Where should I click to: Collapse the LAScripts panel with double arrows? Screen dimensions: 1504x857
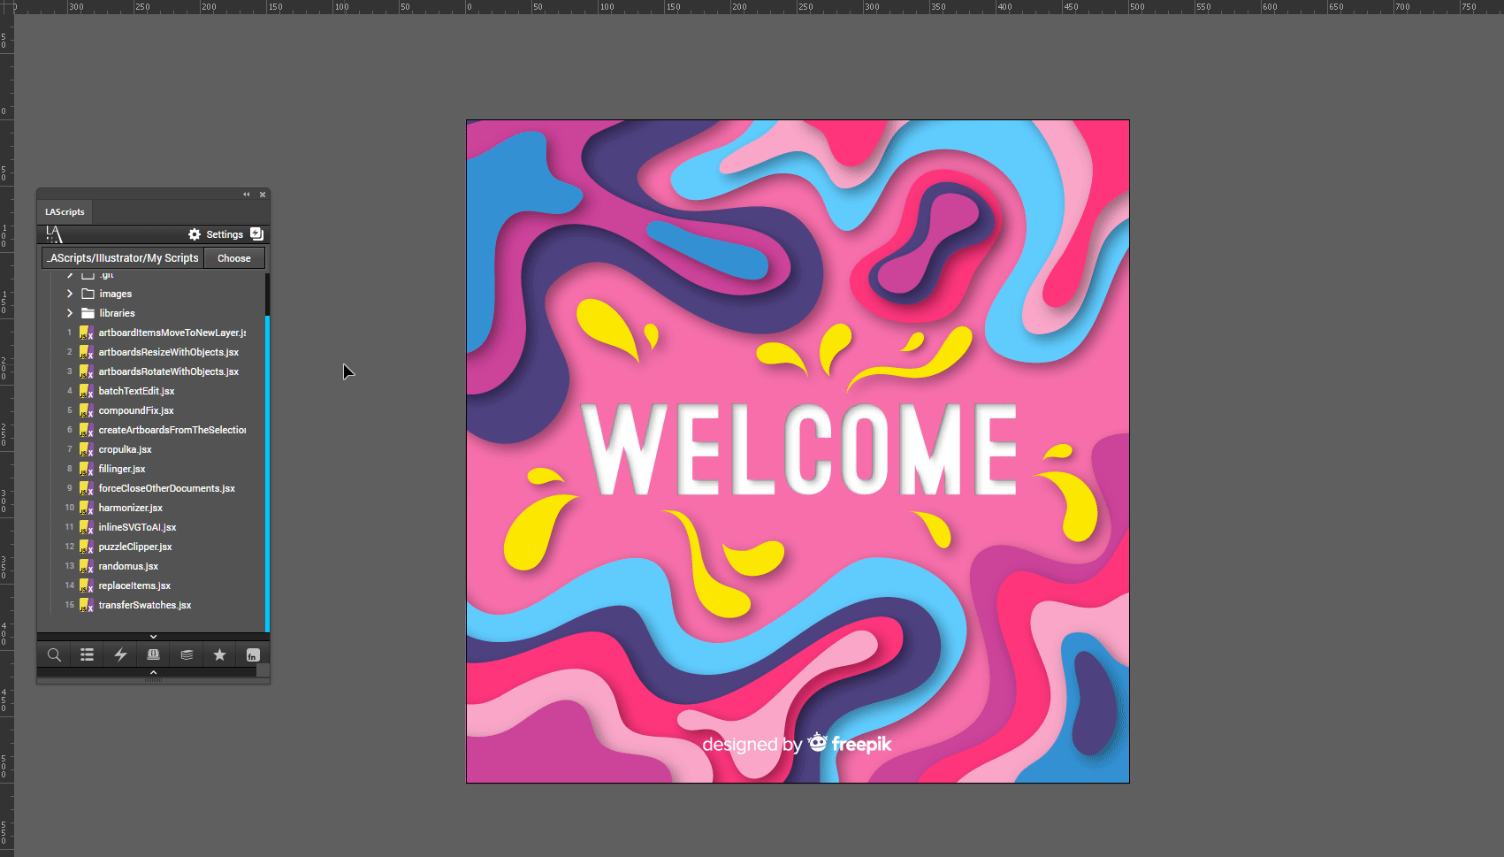[247, 195]
